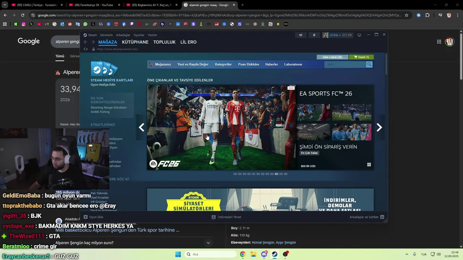This screenshot has width=463, height=260.
Task: Open a new Chrome tab
Action: [x=242, y=5]
